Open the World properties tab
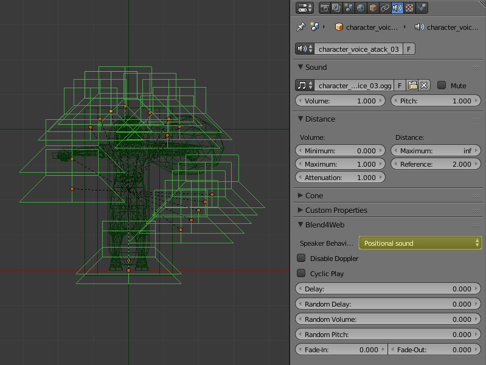Image resolution: width=486 pixels, height=365 pixels. click(x=361, y=8)
